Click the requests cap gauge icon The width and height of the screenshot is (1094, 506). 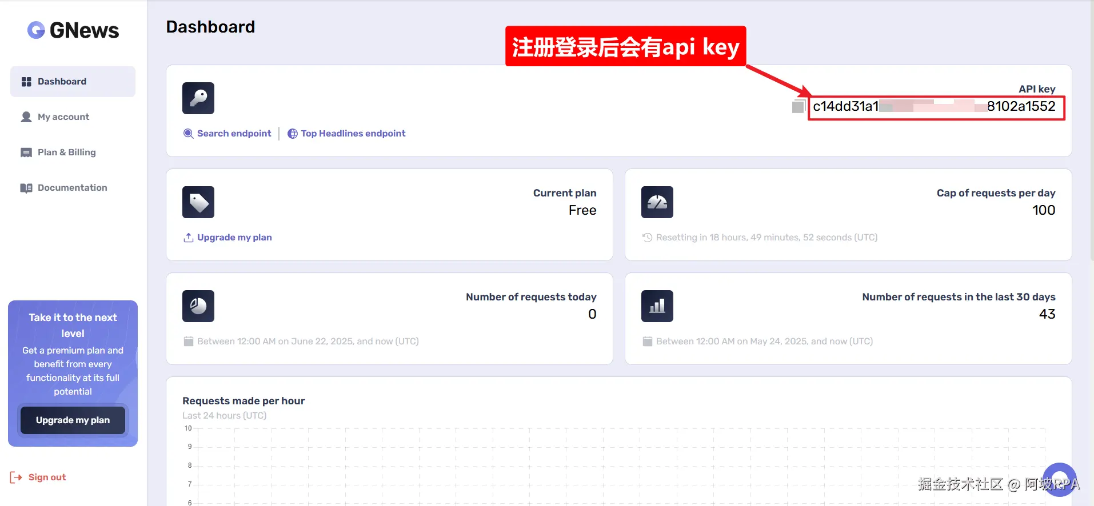(x=657, y=202)
